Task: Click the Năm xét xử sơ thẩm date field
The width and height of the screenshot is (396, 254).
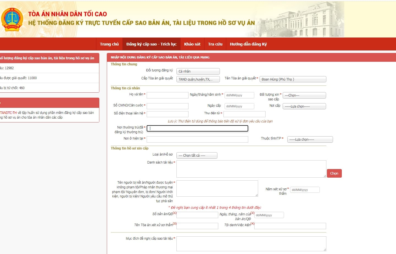Action: [x=305, y=190]
